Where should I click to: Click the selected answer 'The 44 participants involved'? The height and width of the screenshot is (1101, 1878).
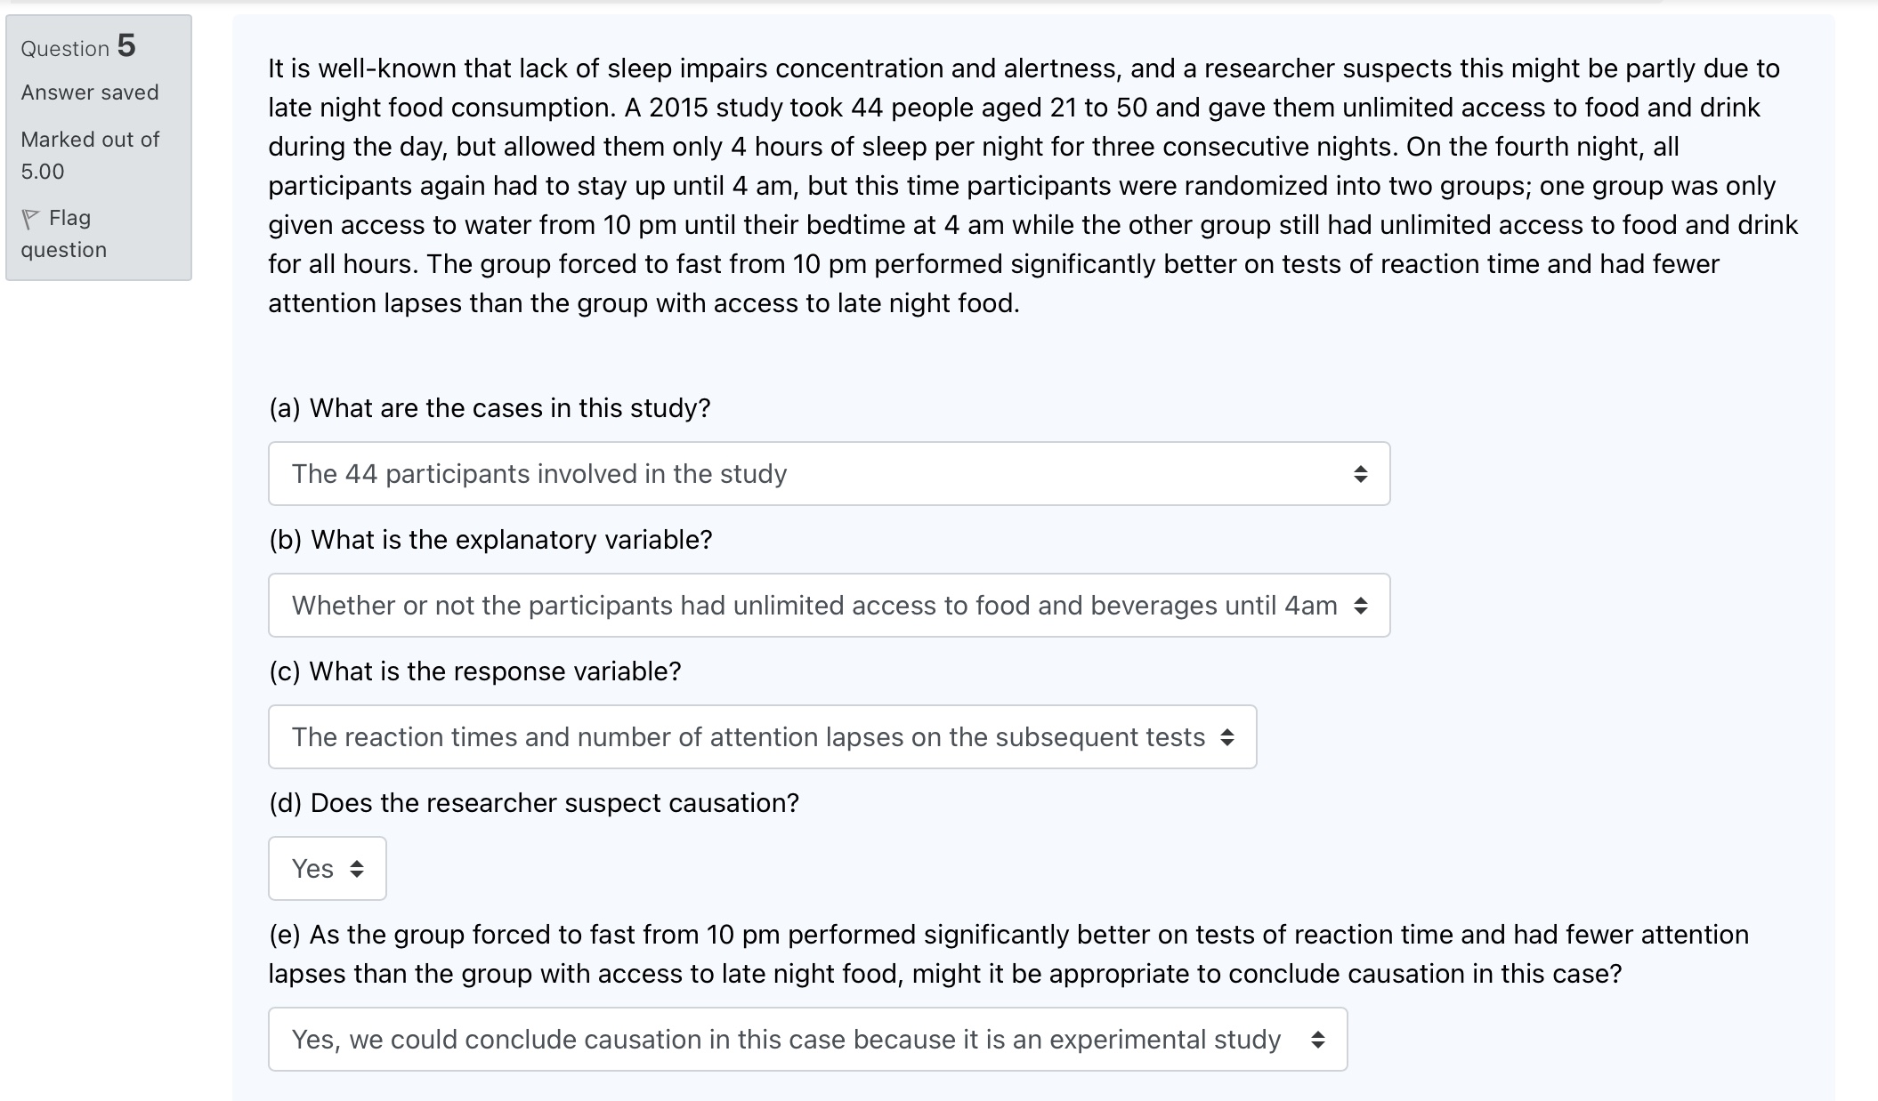click(x=538, y=473)
